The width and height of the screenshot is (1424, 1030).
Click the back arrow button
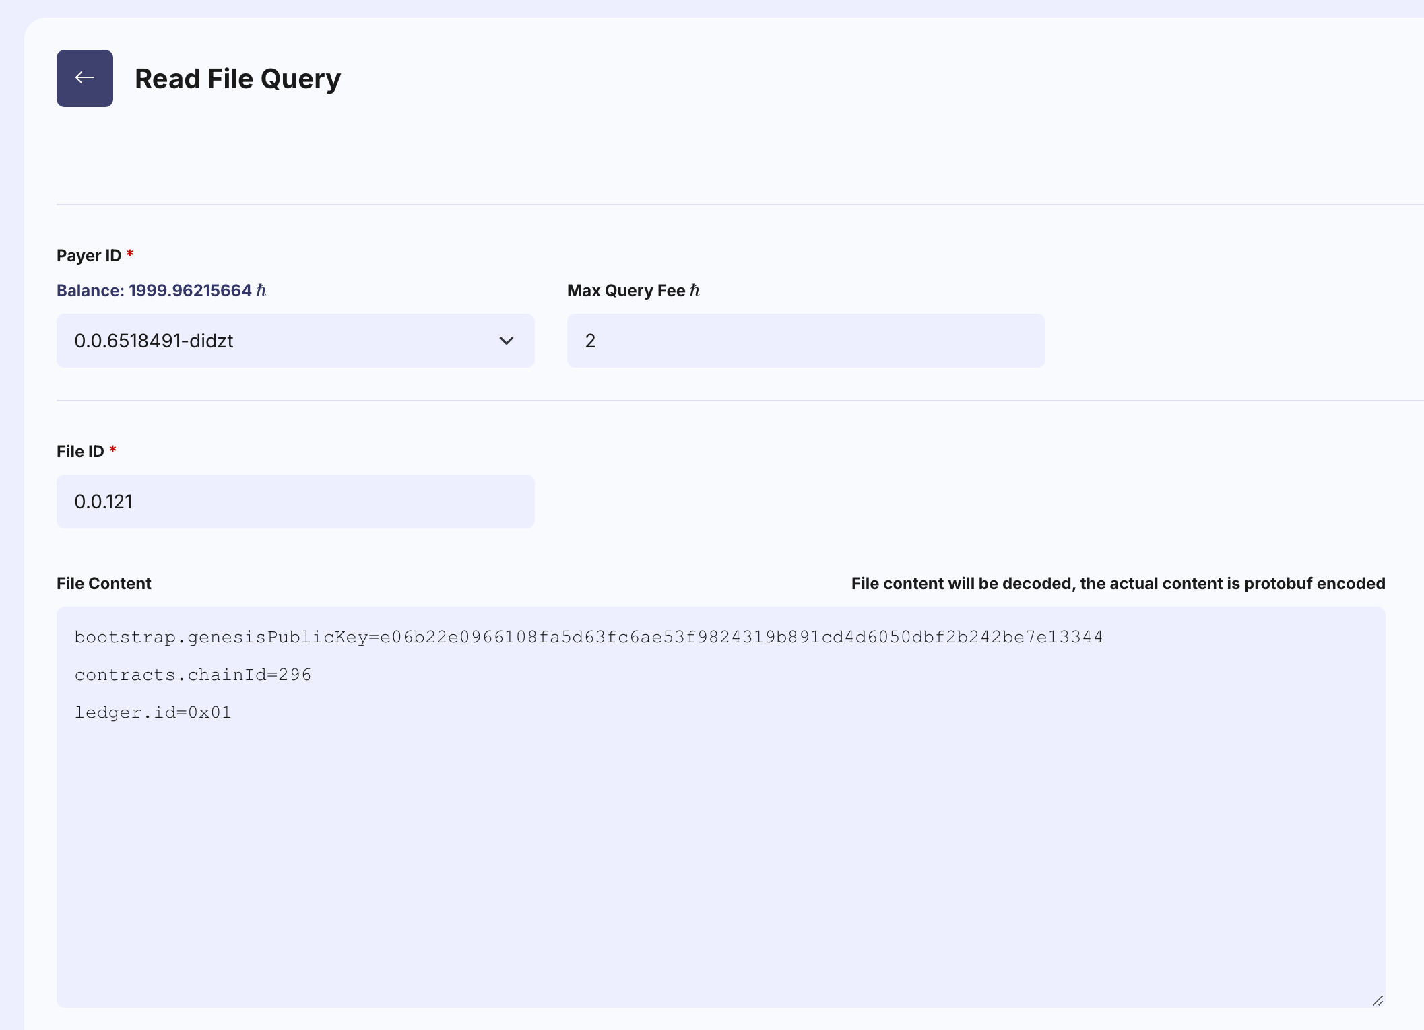(84, 78)
